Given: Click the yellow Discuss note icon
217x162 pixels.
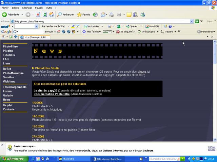Looking at the screenshot, I should point(129,15).
